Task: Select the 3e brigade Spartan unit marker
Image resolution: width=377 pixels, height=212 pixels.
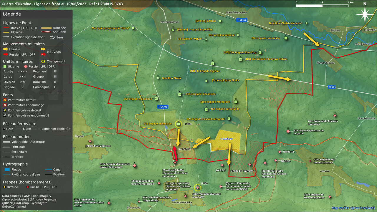Action: pos(212,64)
